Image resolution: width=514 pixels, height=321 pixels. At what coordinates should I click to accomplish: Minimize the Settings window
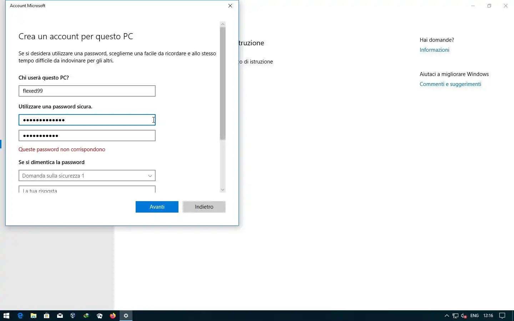[473, 6]
